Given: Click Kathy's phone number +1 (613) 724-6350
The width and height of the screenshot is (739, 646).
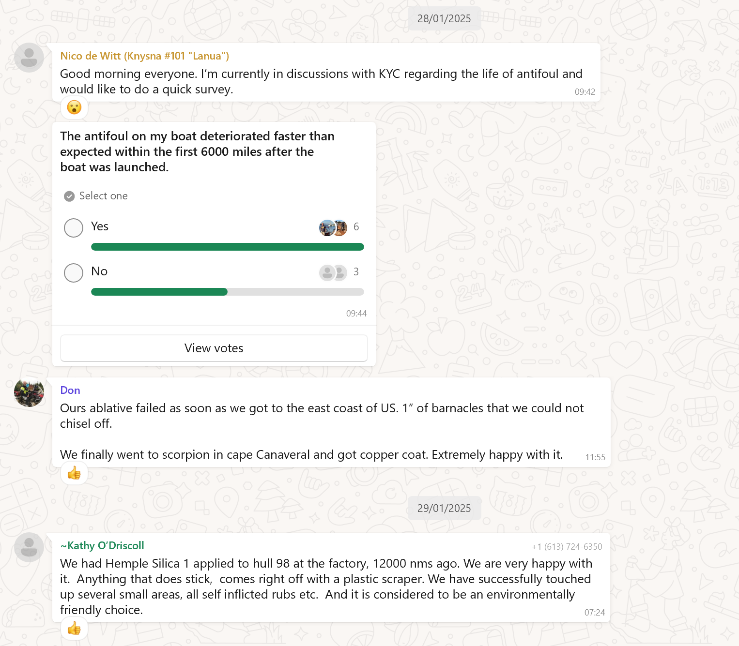Looking at the screenshot, I should [567, 547].
